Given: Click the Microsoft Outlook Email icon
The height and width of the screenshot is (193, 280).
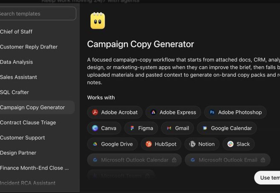Looking at the screenshot, I should [193, 160].
